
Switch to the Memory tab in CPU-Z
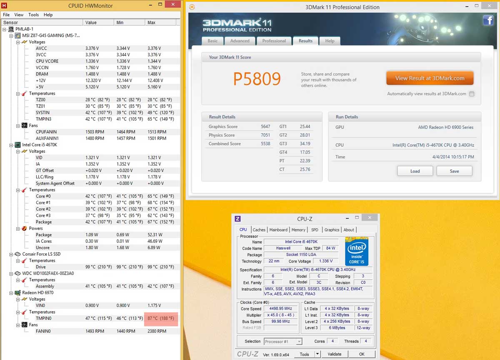click(298, 230)
